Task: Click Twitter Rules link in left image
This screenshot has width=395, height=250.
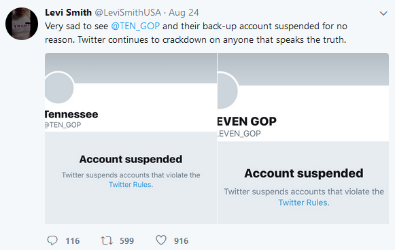Action: point(130,185)
